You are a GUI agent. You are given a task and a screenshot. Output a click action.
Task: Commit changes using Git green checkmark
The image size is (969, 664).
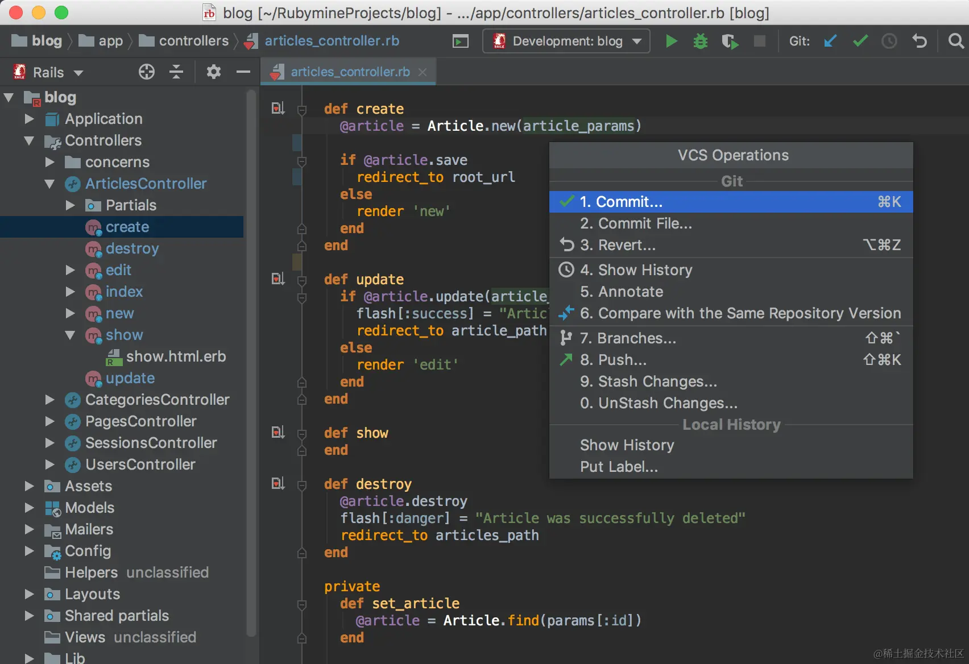pos(860,41)
